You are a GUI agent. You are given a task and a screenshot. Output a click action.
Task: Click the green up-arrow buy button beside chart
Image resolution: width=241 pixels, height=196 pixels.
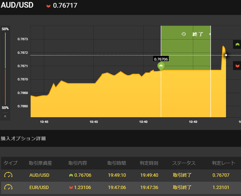[237, 45]
